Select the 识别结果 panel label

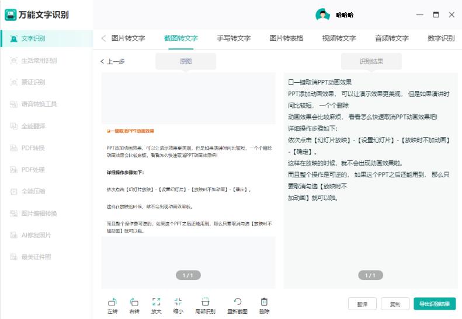(371, 61)
